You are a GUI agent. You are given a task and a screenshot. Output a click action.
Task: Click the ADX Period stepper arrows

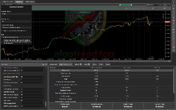(x=43, y=80)
